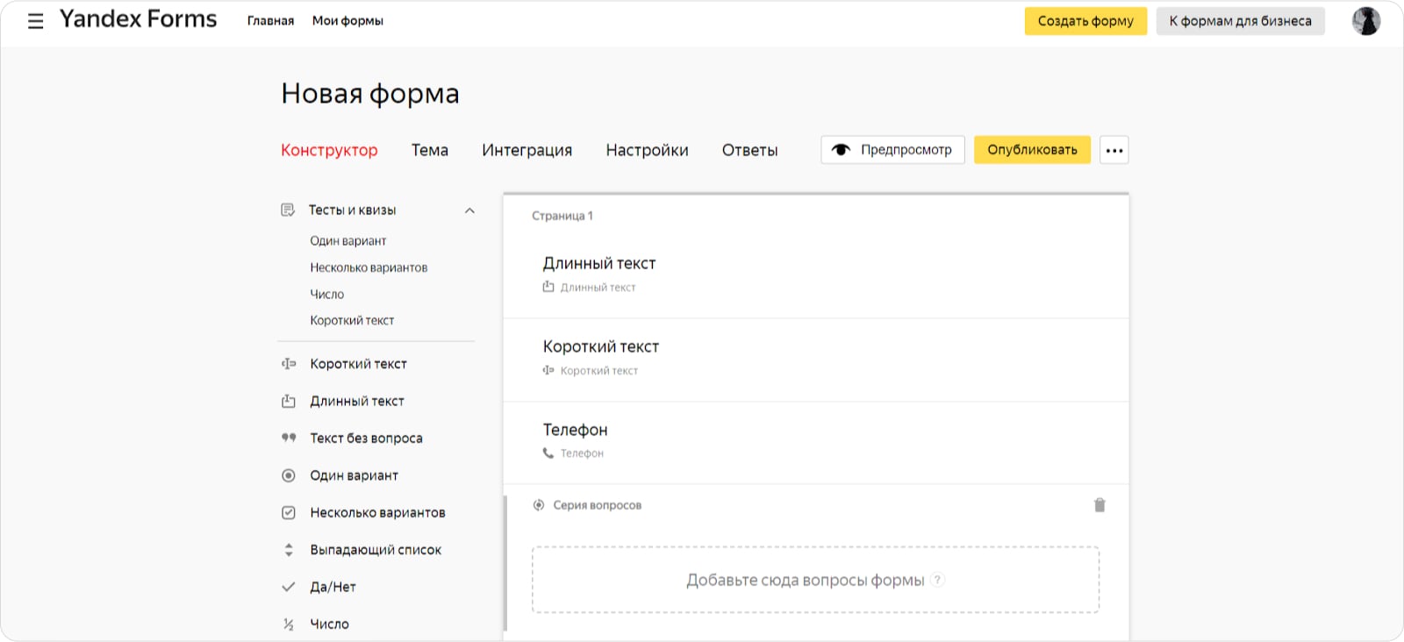The image size is (1404, 642).
Task: Click the three-dots more options button
Action: click(x=1114, y=150)
